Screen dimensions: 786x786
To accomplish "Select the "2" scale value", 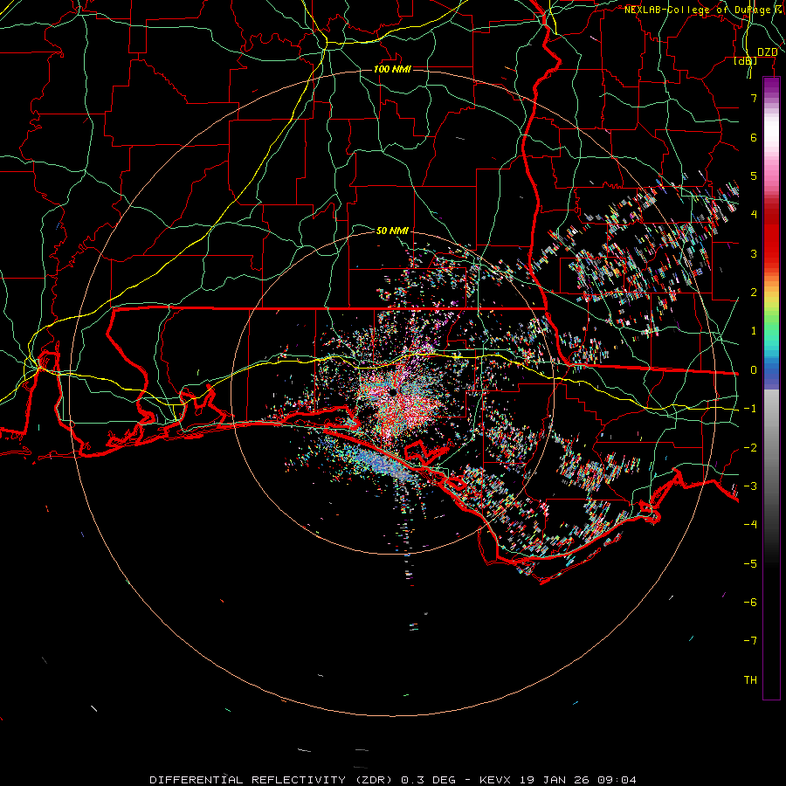I will point(754,293).
